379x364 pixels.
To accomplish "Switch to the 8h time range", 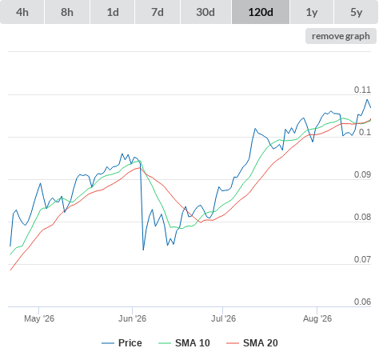I will tap(67, 12).
